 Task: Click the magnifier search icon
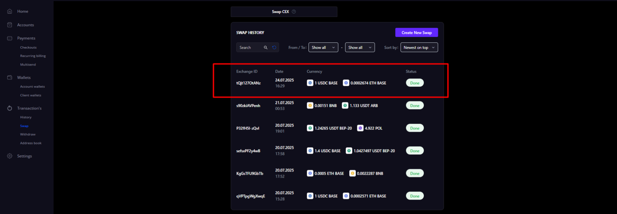click(x=266, y=48)
